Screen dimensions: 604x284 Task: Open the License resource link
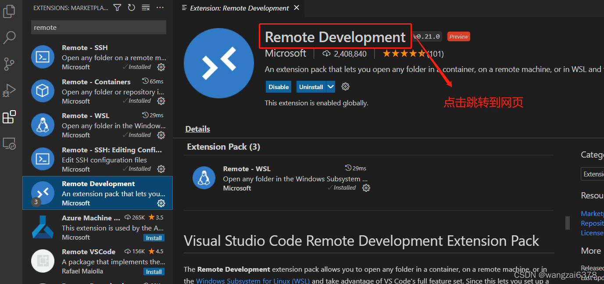pyautogui.click(x=592, y=233)
